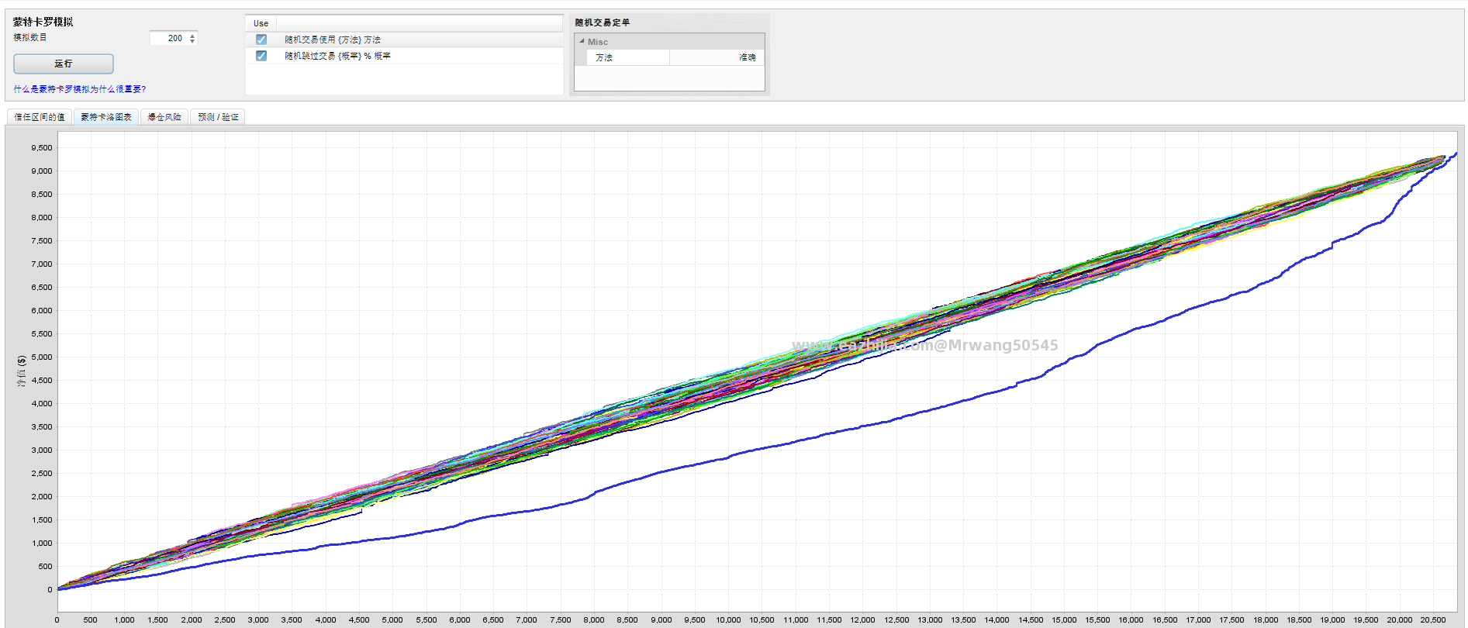Select the 随机交易使用 {方法} 方法 row text

click(333, 40)
